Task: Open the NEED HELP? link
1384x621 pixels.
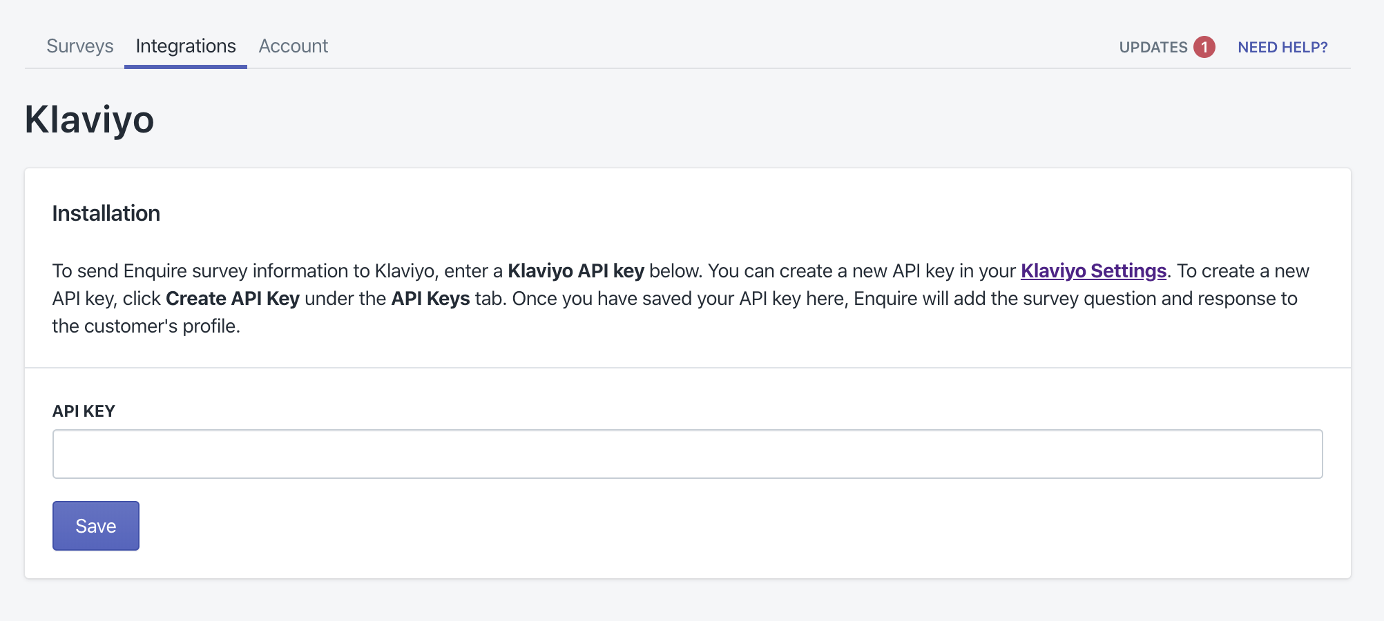Action: pos(1282,48)
